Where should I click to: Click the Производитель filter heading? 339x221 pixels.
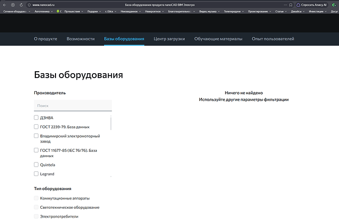(x=50, y=93)
